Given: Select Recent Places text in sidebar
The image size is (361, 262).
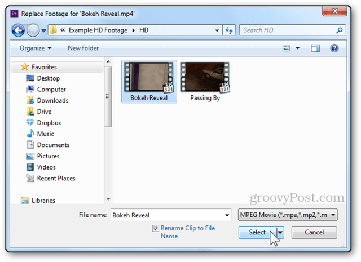Looking at the screenshot, I should point(56,178).
